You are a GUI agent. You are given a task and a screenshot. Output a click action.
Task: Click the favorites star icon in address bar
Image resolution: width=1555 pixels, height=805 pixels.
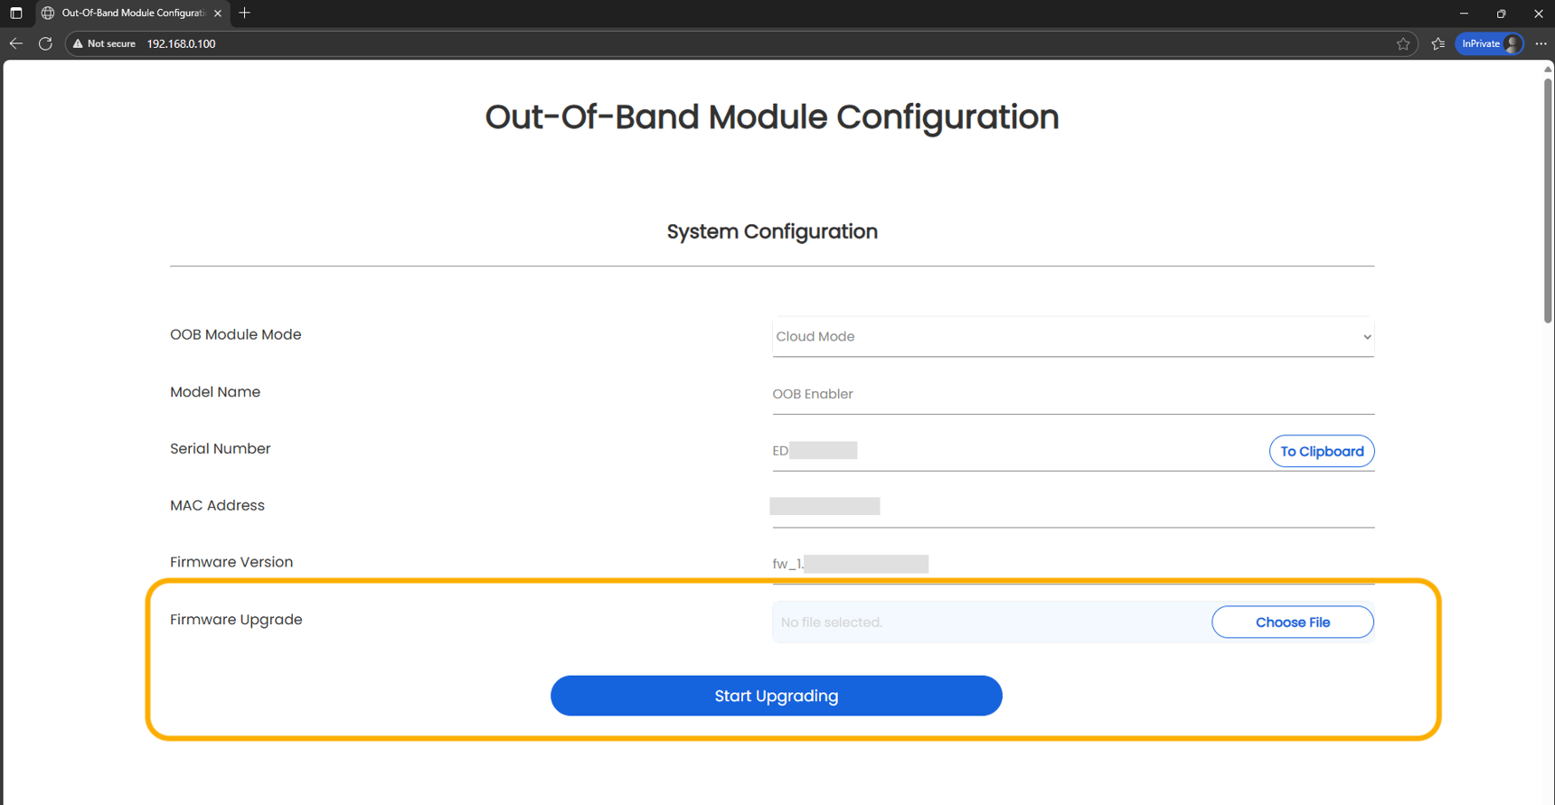coord(1404,43)
